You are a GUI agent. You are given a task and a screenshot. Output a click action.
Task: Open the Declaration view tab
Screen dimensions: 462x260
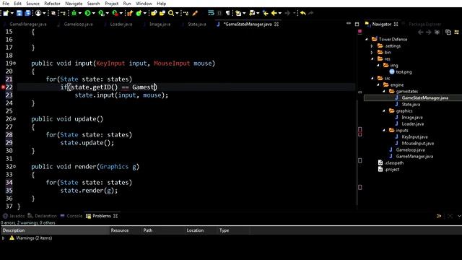42,216
